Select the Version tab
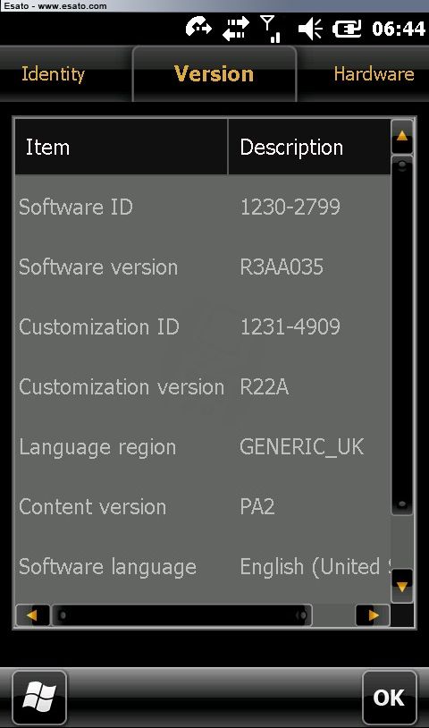 [x=214, y=74]
